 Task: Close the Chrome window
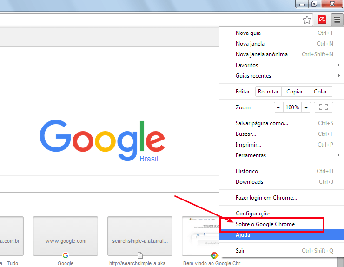pos(332,4)
